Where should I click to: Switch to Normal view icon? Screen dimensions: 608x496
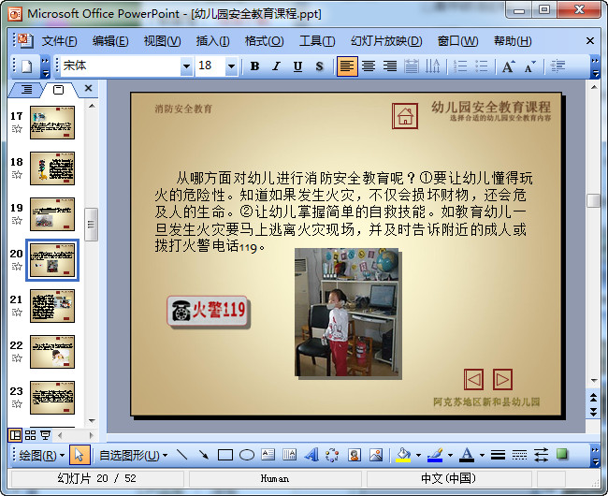click(15, 435)
